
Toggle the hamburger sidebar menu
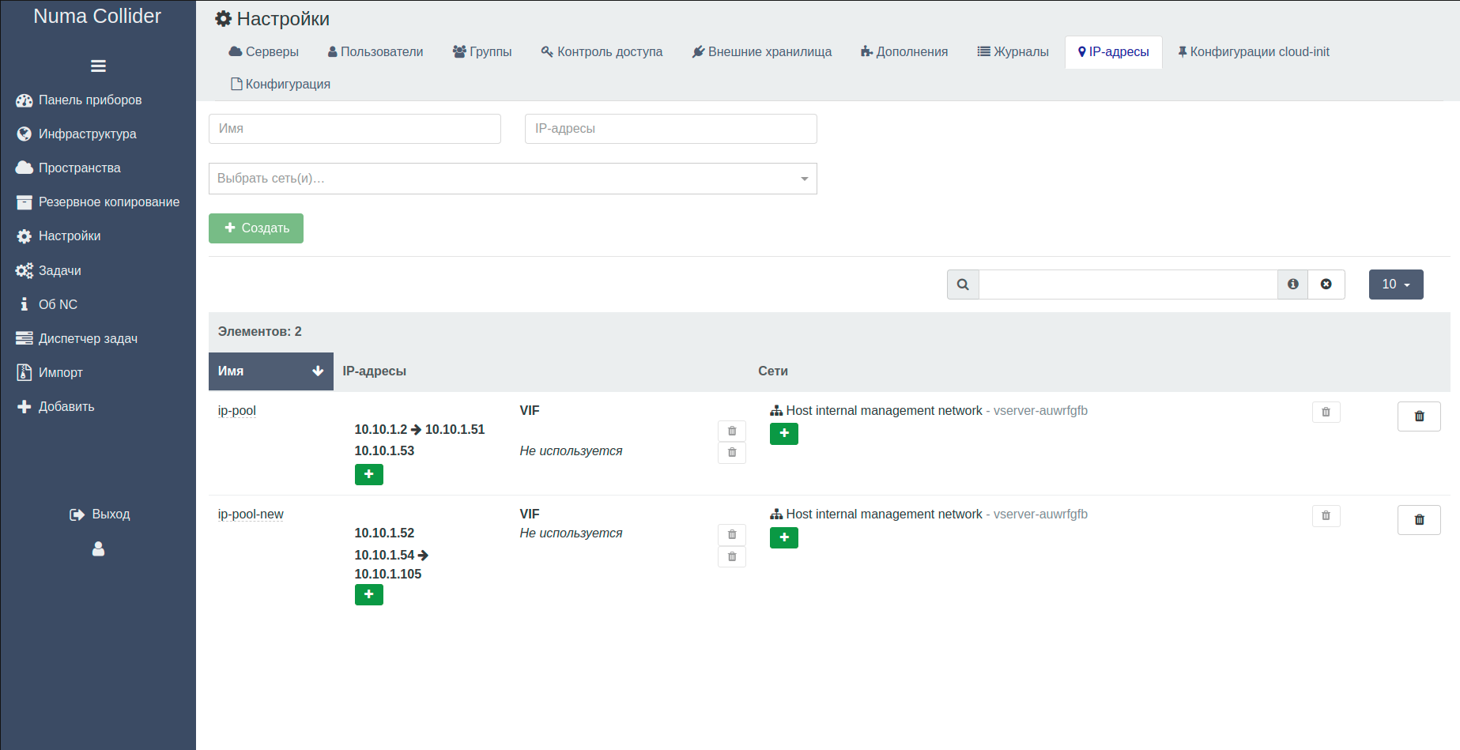[98, 66]
